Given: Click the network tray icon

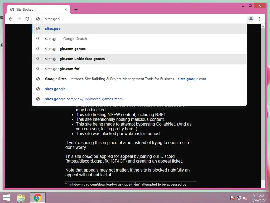Looking at the screenshot, I should 239,198.
